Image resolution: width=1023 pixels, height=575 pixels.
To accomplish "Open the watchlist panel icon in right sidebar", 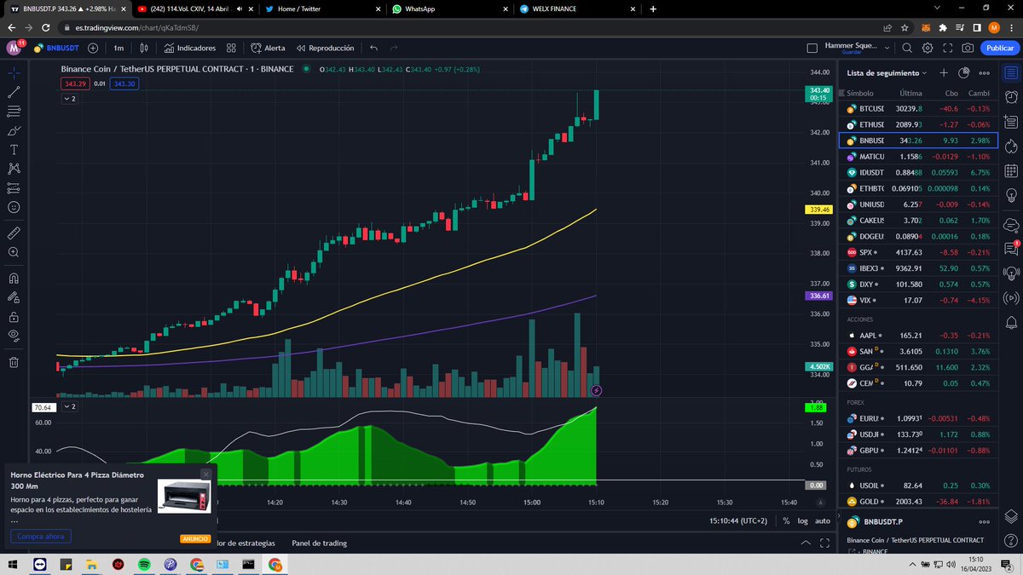I will (x=1011, y=73).
